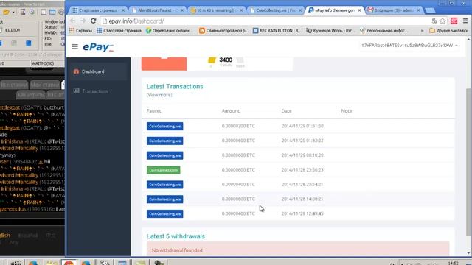The height and width of the screenshot is (265, 472).
Task: Switch to the 10 m 40 s remaining tab
Action: (x=217, y=10)
